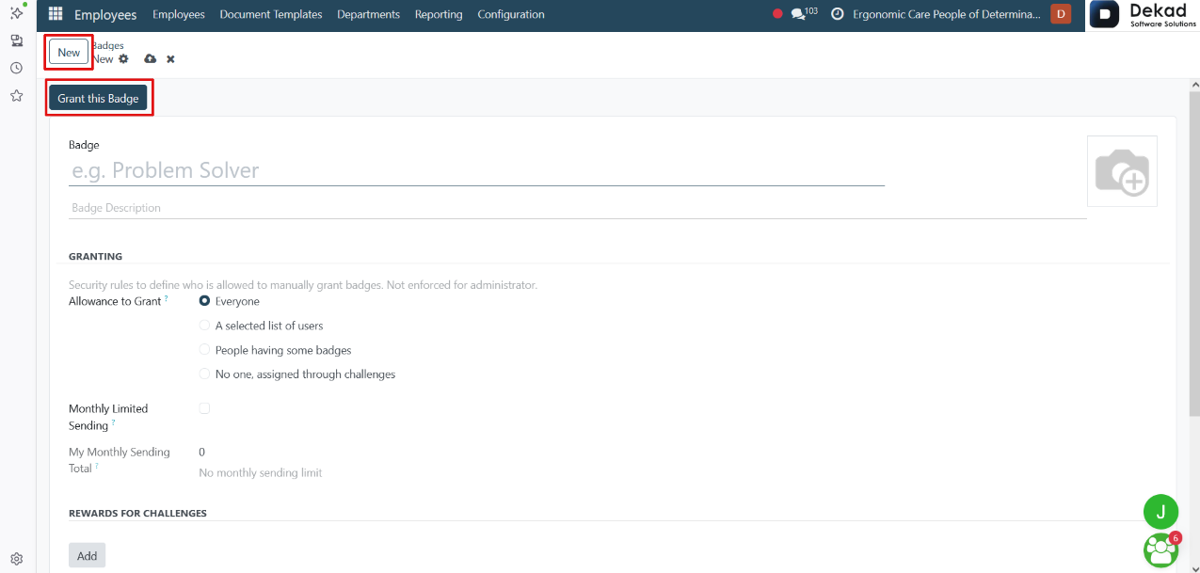Open the green group chat bubble with 6 notifications

coord(1161,549)
